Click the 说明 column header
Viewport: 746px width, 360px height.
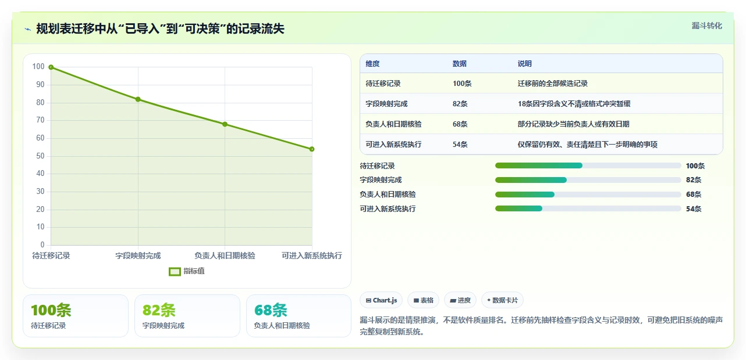coord(525,64)
